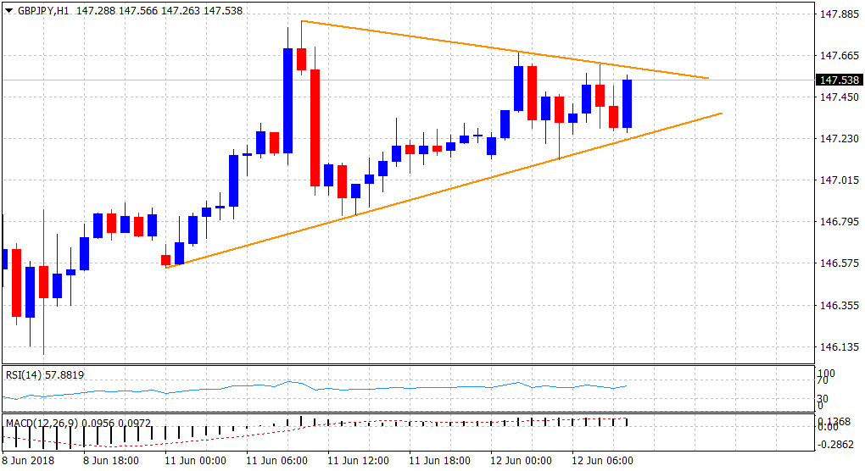
Task: Click the 147.450 price scale label
Action: (840, 97)
